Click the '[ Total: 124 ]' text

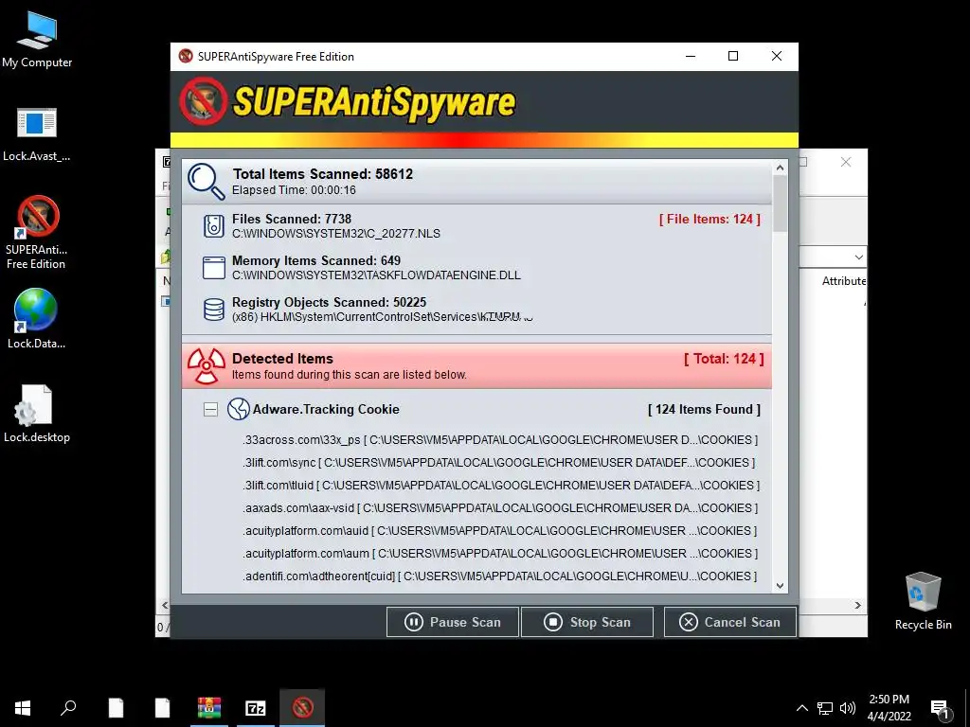click(x=724, y=359)
